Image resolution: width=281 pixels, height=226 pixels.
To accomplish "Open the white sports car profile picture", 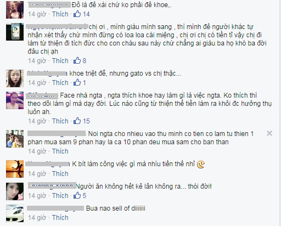I will 15,213.
